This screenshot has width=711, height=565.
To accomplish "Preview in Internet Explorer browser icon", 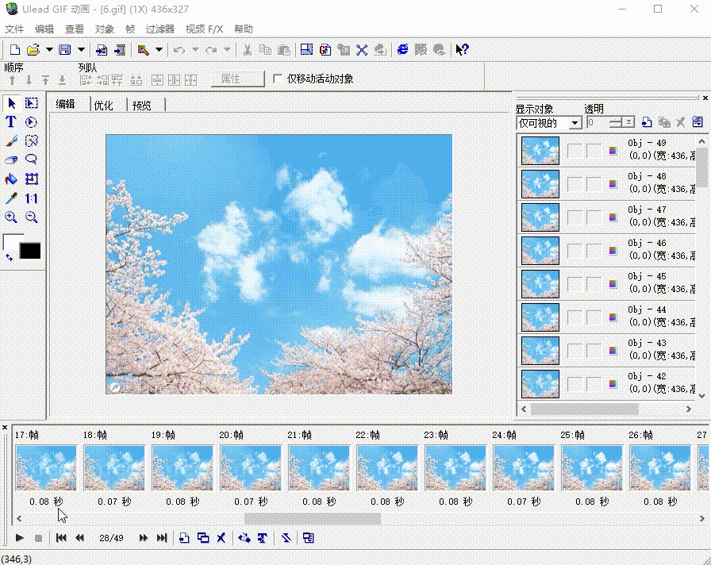I will tap(402, 49).
